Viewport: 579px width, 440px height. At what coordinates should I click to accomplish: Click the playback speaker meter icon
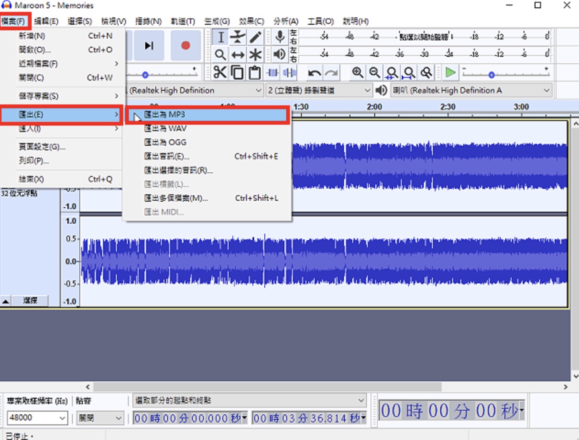tap(279, 54)
